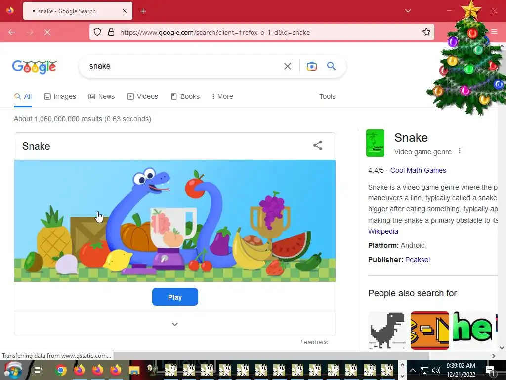Viewport: 506px width, 380px height.
Task: Open search Tools options
Action: click(327, 96)
